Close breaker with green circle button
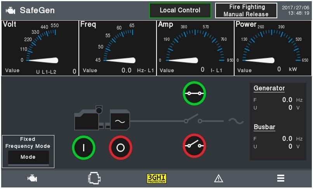This screenshot has height=189, width=313. tap(194, 93)
